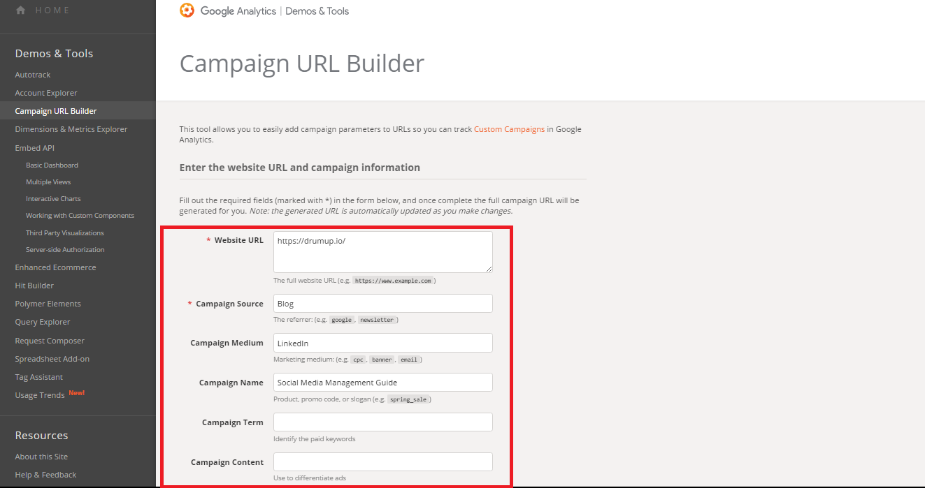Click the 'google' example code tag
Image resolution: width=925 pixels, height=488 pixels.
(x=342, y=320)
